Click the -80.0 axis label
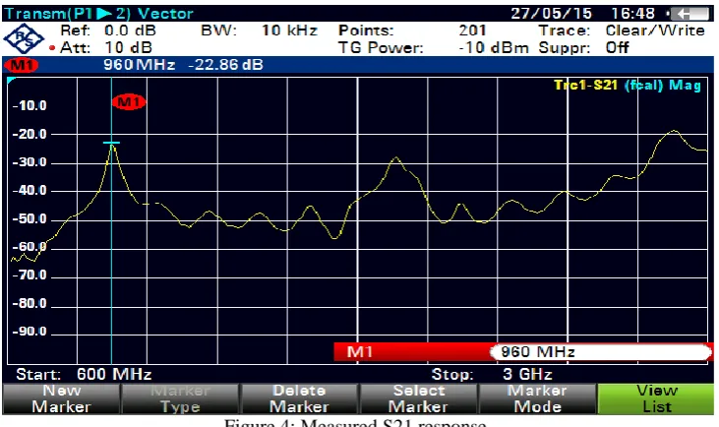Image resolution: width=719 pixels, height=427 pixels. (30, 303)
